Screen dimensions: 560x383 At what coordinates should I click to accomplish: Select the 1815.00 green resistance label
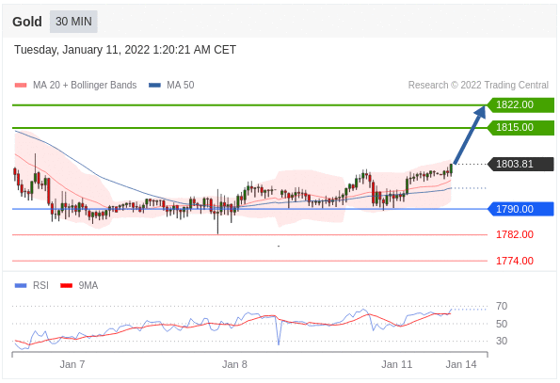coord(520,127)
